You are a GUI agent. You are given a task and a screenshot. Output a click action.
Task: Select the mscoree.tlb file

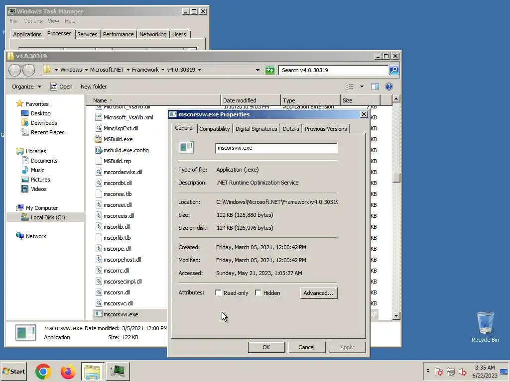click(x=118, y=194)
